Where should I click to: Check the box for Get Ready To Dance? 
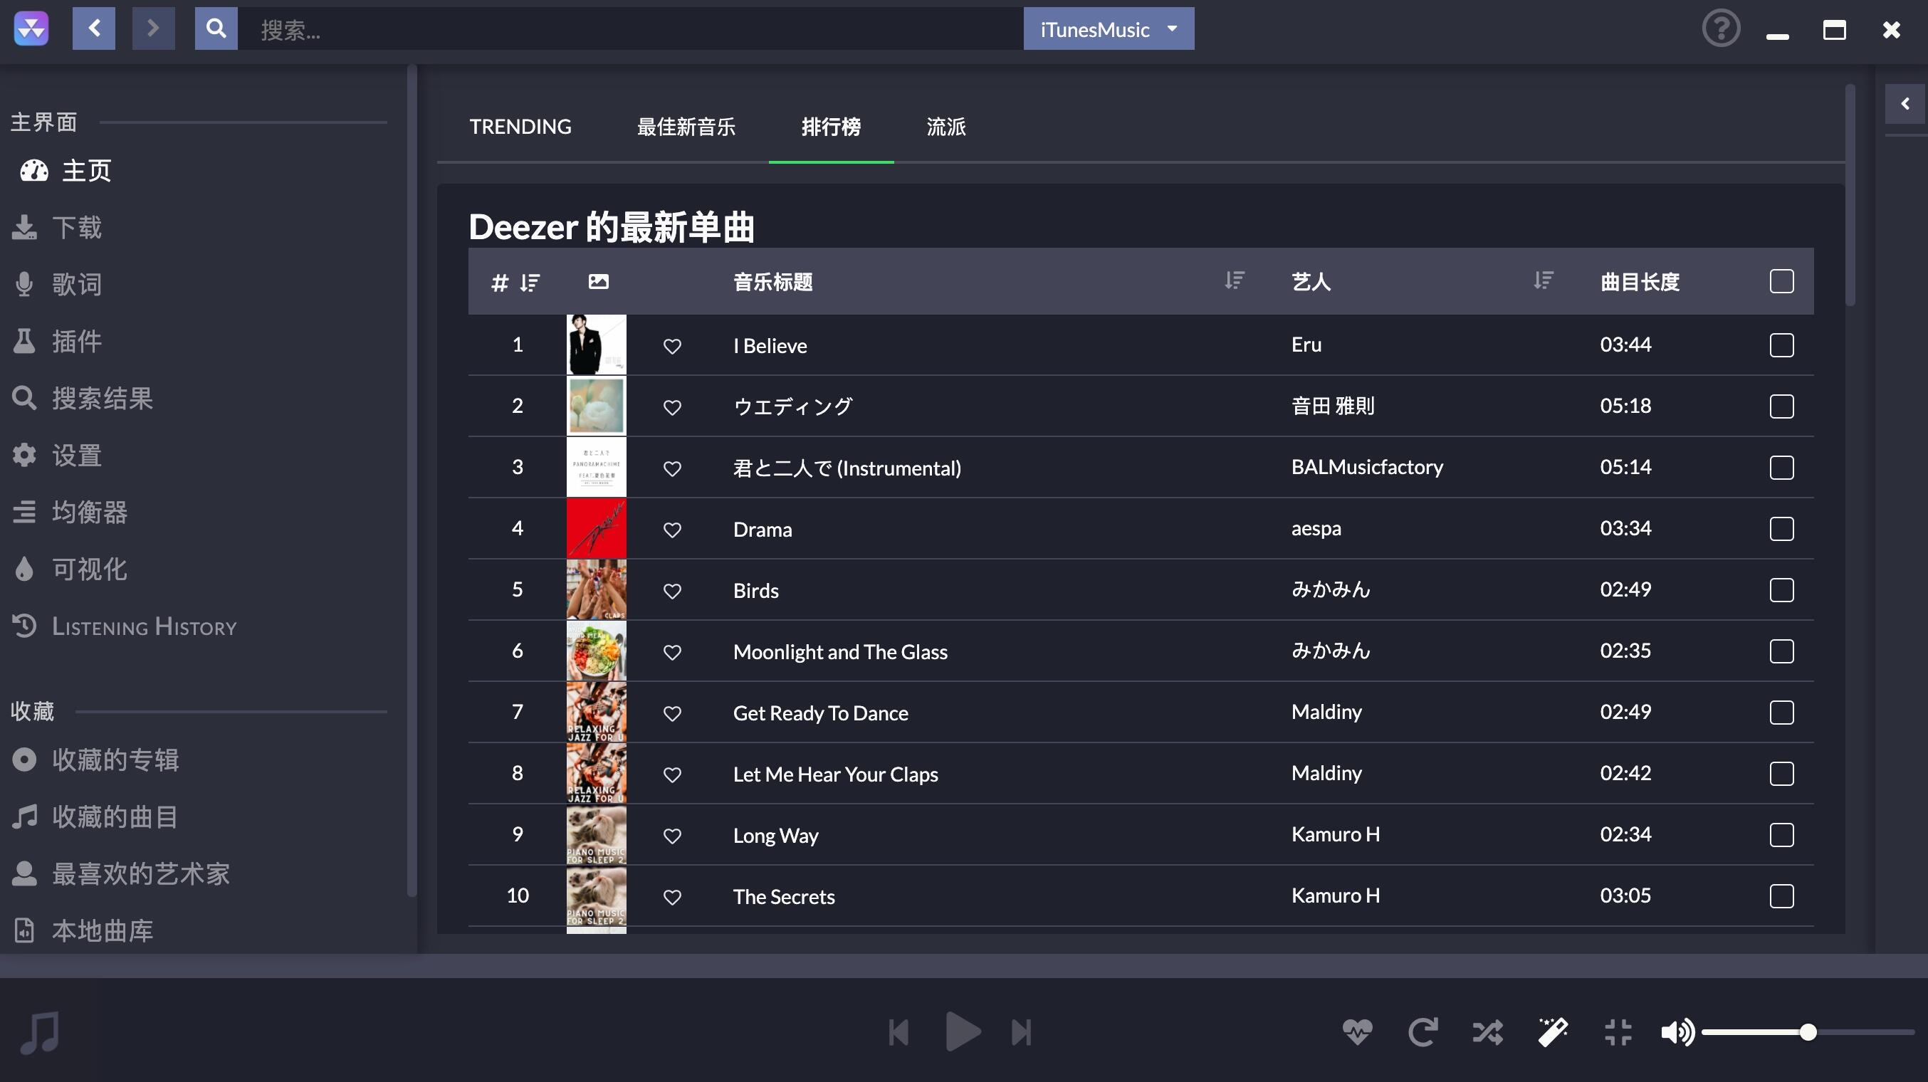coord(1781,713)
